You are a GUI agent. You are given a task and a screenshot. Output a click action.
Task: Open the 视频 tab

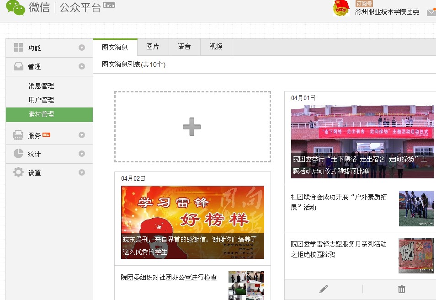coord(216,47)
